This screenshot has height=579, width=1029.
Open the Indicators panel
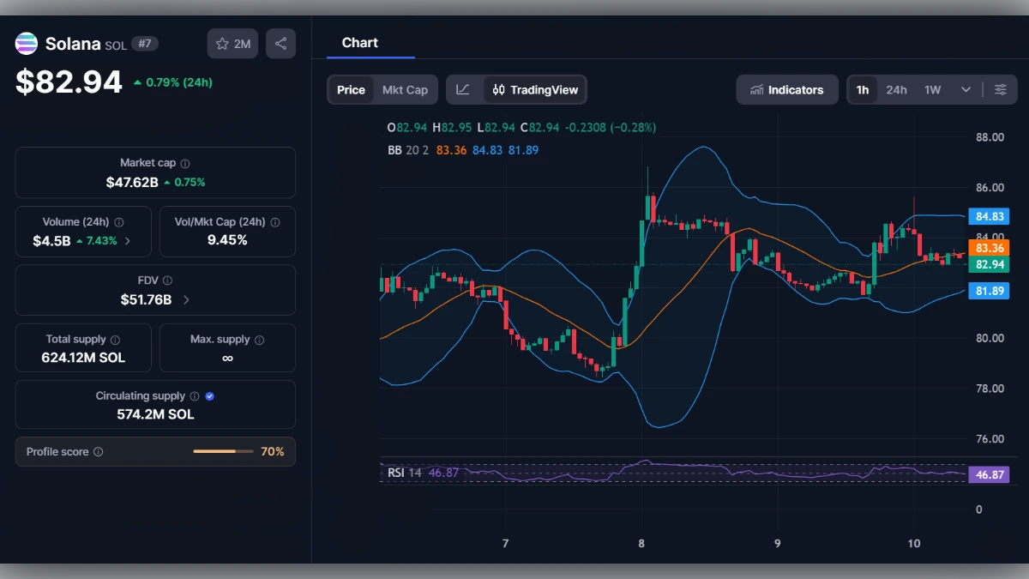coord(786,89)
